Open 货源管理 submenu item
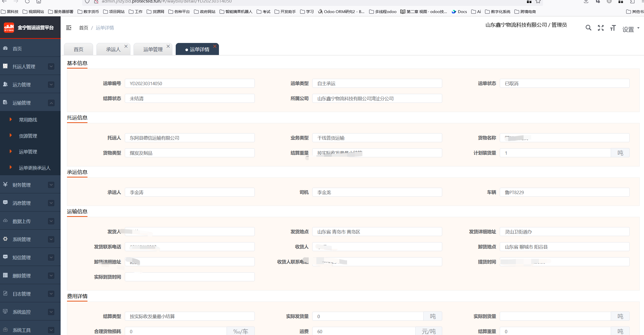The height and width of the screenshot is (335, 644). [x=28, y=136]
